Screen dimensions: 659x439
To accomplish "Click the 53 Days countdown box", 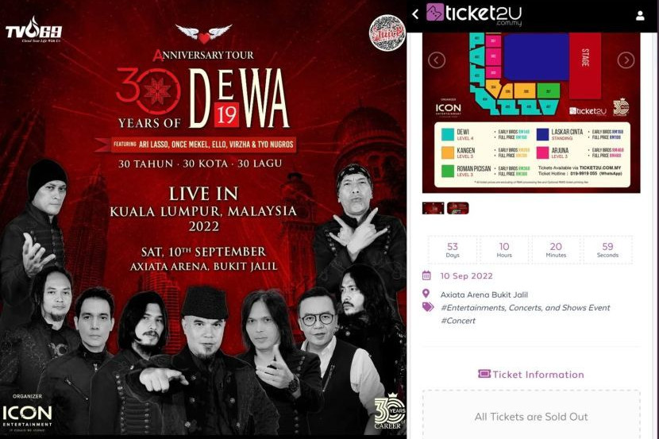I will [453, 250].
